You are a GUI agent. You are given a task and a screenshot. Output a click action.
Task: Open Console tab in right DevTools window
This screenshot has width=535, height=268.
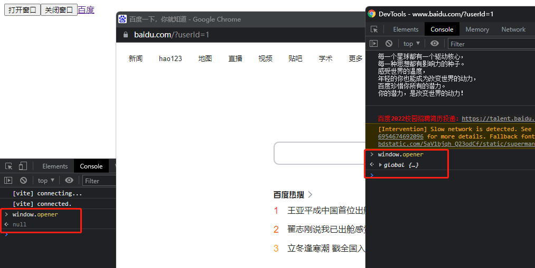point(442,29)
